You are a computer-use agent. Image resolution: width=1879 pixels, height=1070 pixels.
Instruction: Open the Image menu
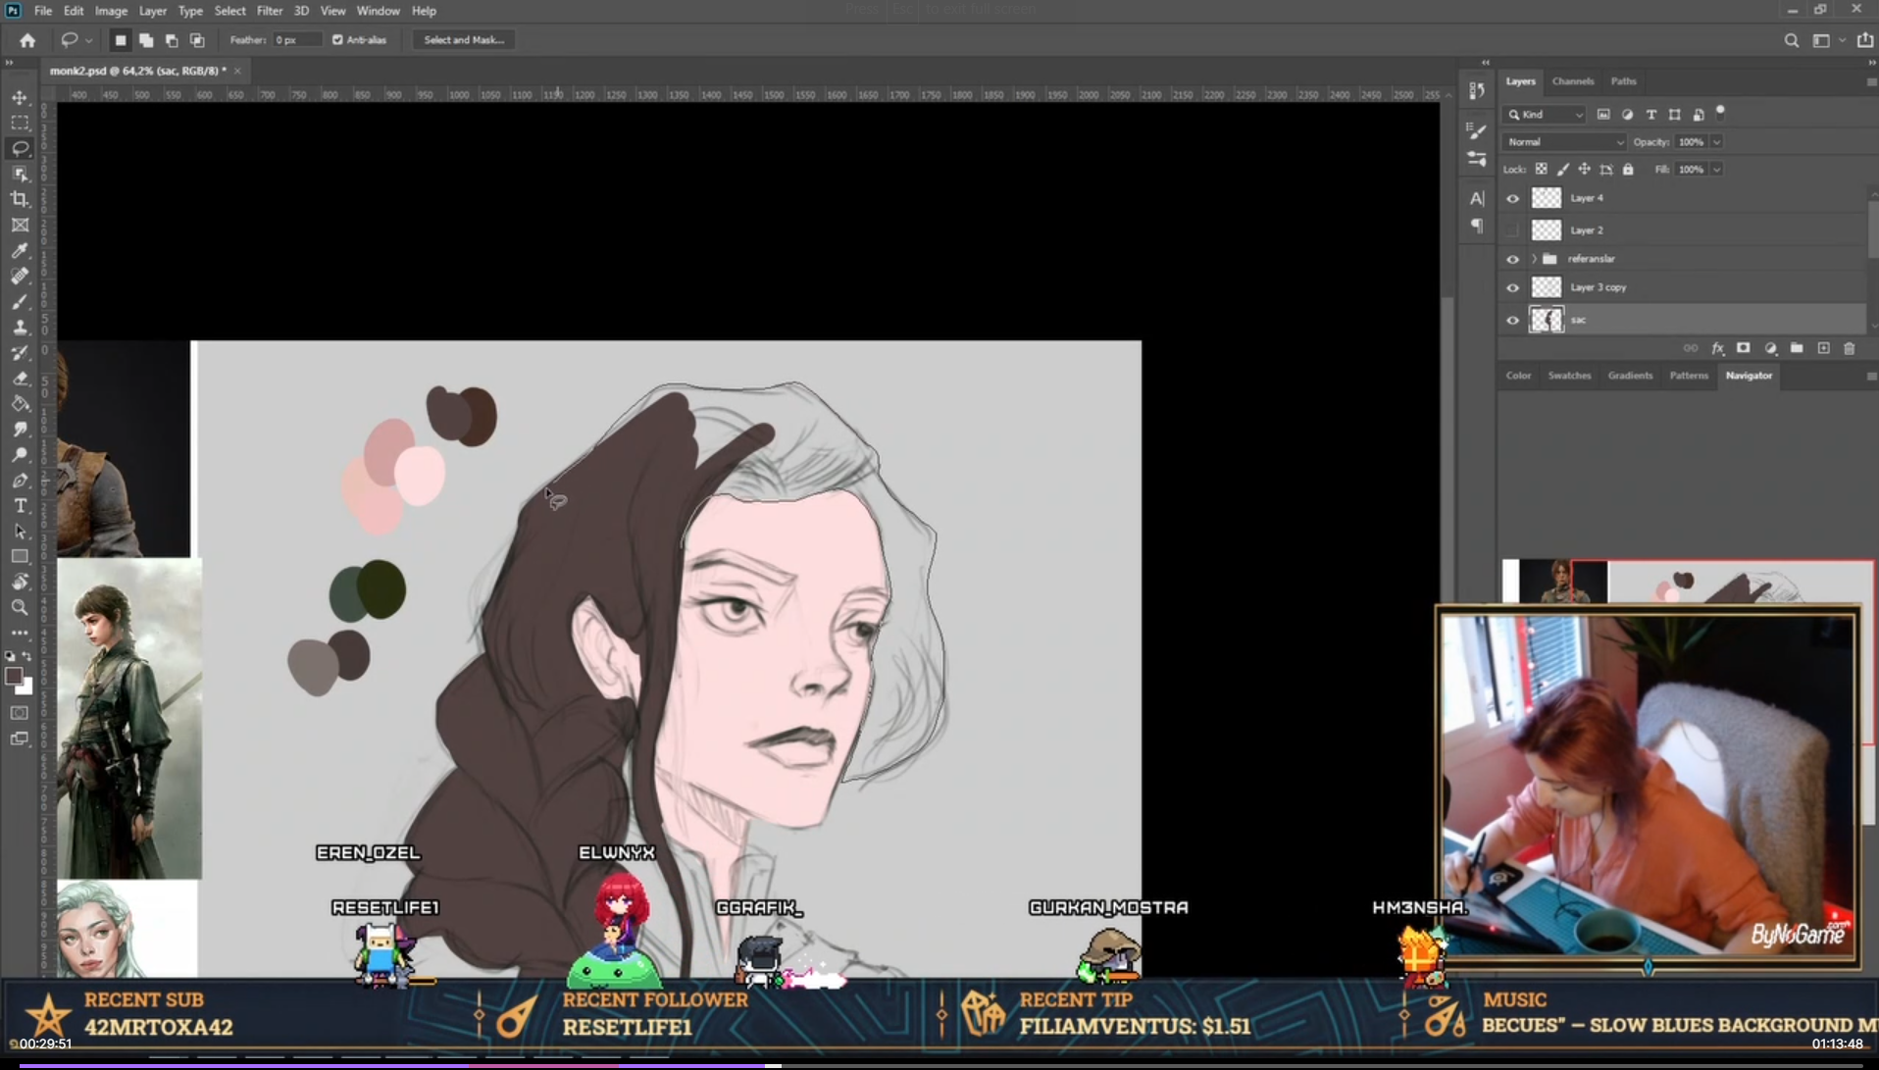pos(111,11)
